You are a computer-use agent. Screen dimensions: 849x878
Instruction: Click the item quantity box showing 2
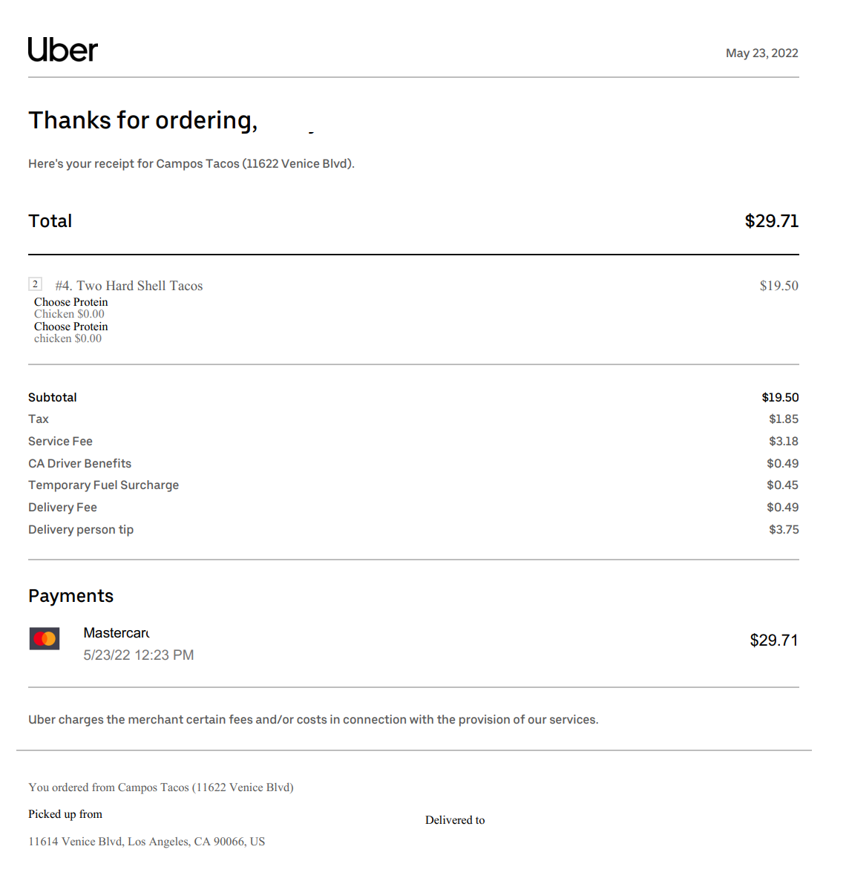click(x=35, y=284)
